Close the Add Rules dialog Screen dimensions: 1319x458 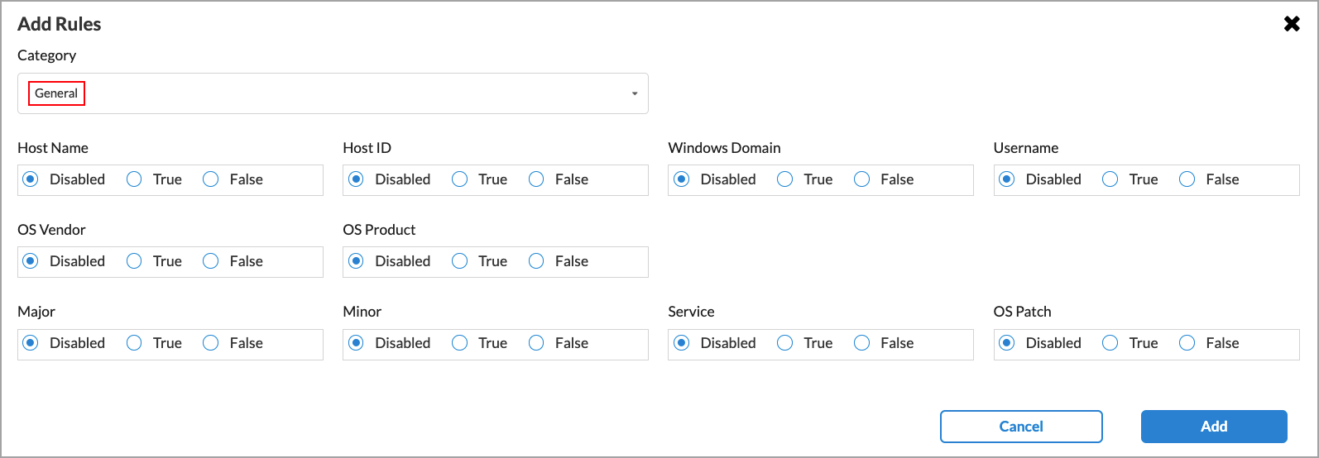tap(1291, 24)
